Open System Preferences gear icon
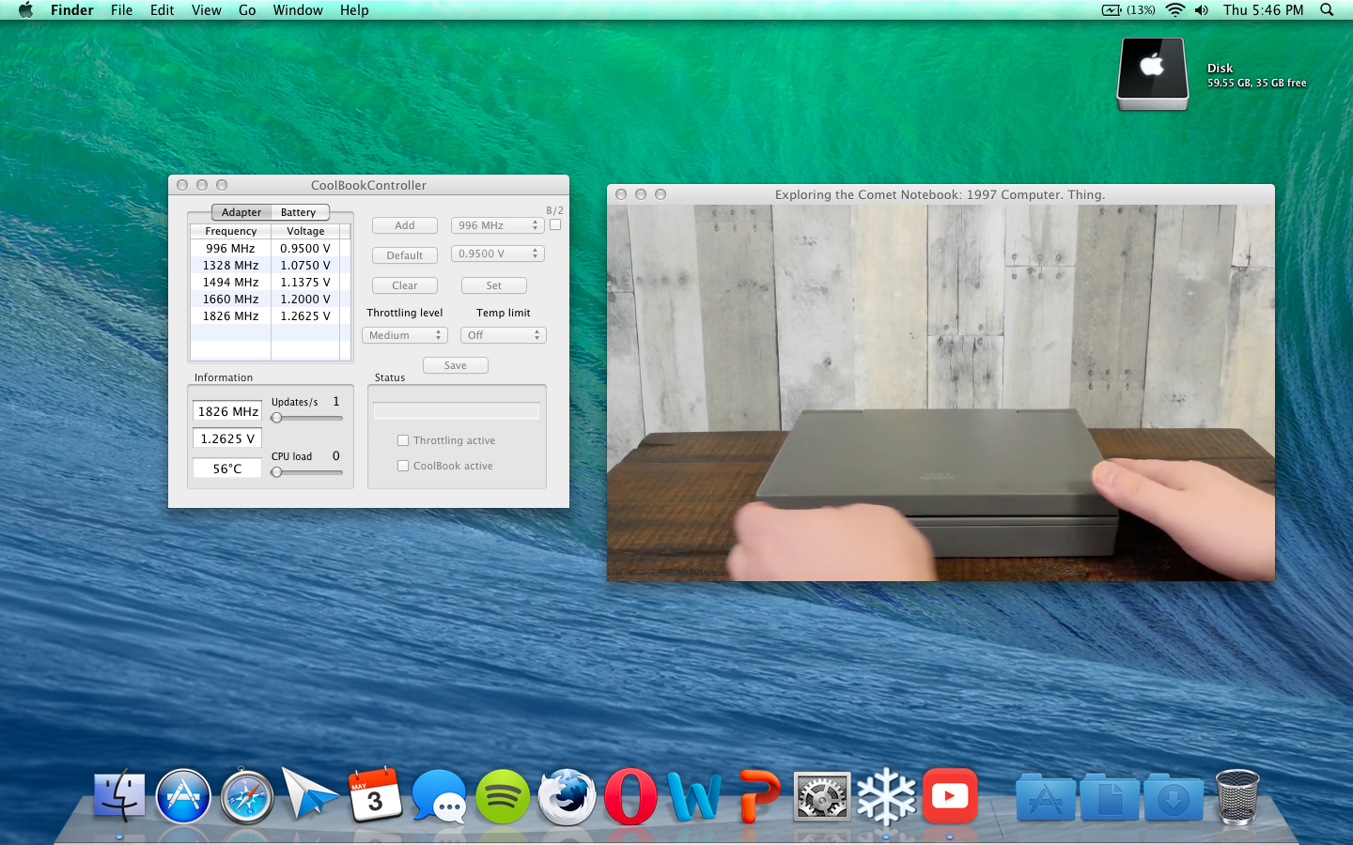 click(821, 797)
